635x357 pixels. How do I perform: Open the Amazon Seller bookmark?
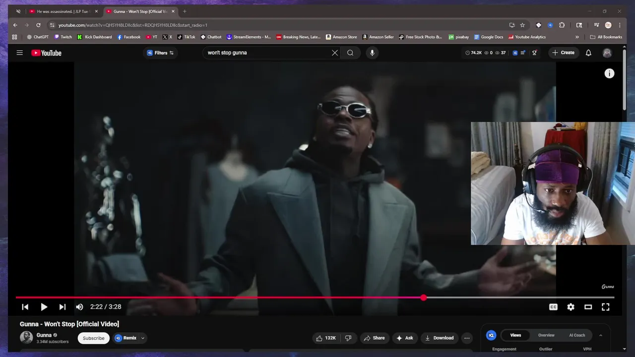point(378,37)
